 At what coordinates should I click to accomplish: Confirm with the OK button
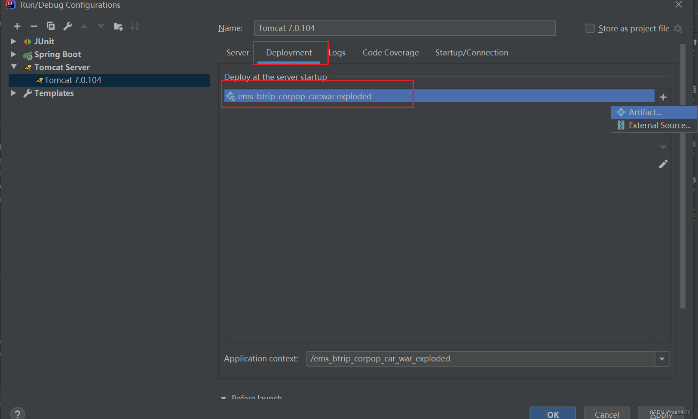pyautogui.click(x=553, y=413)
